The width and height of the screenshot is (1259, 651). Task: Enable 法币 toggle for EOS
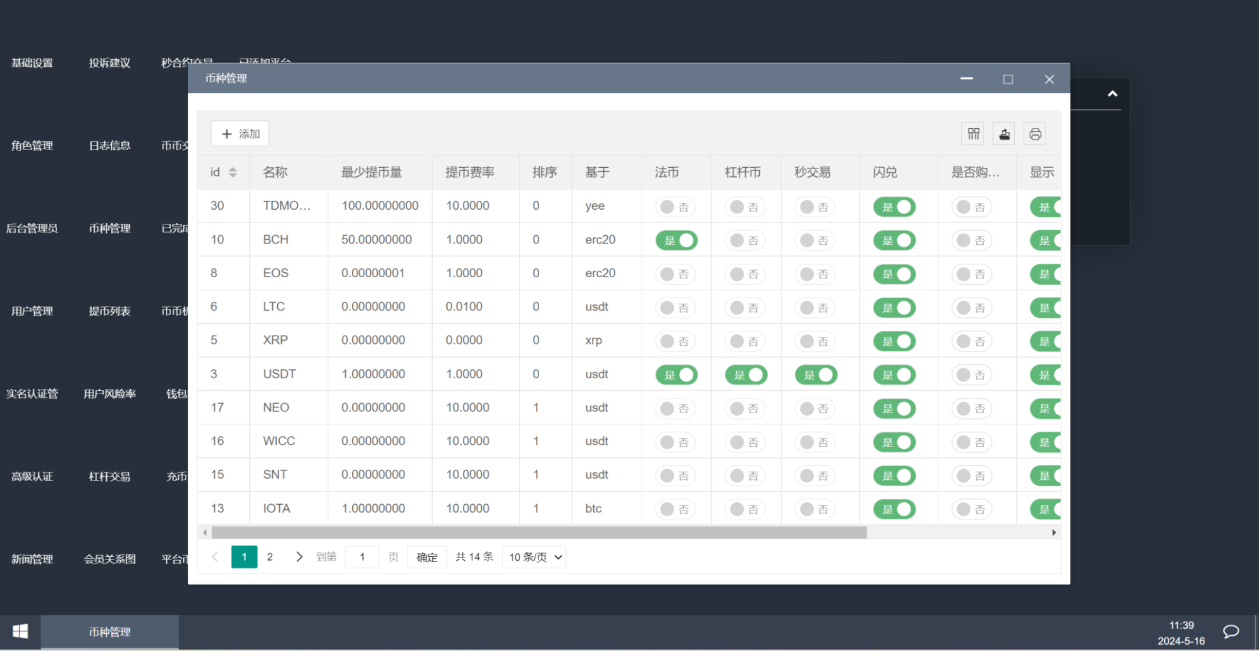(676, 273)
